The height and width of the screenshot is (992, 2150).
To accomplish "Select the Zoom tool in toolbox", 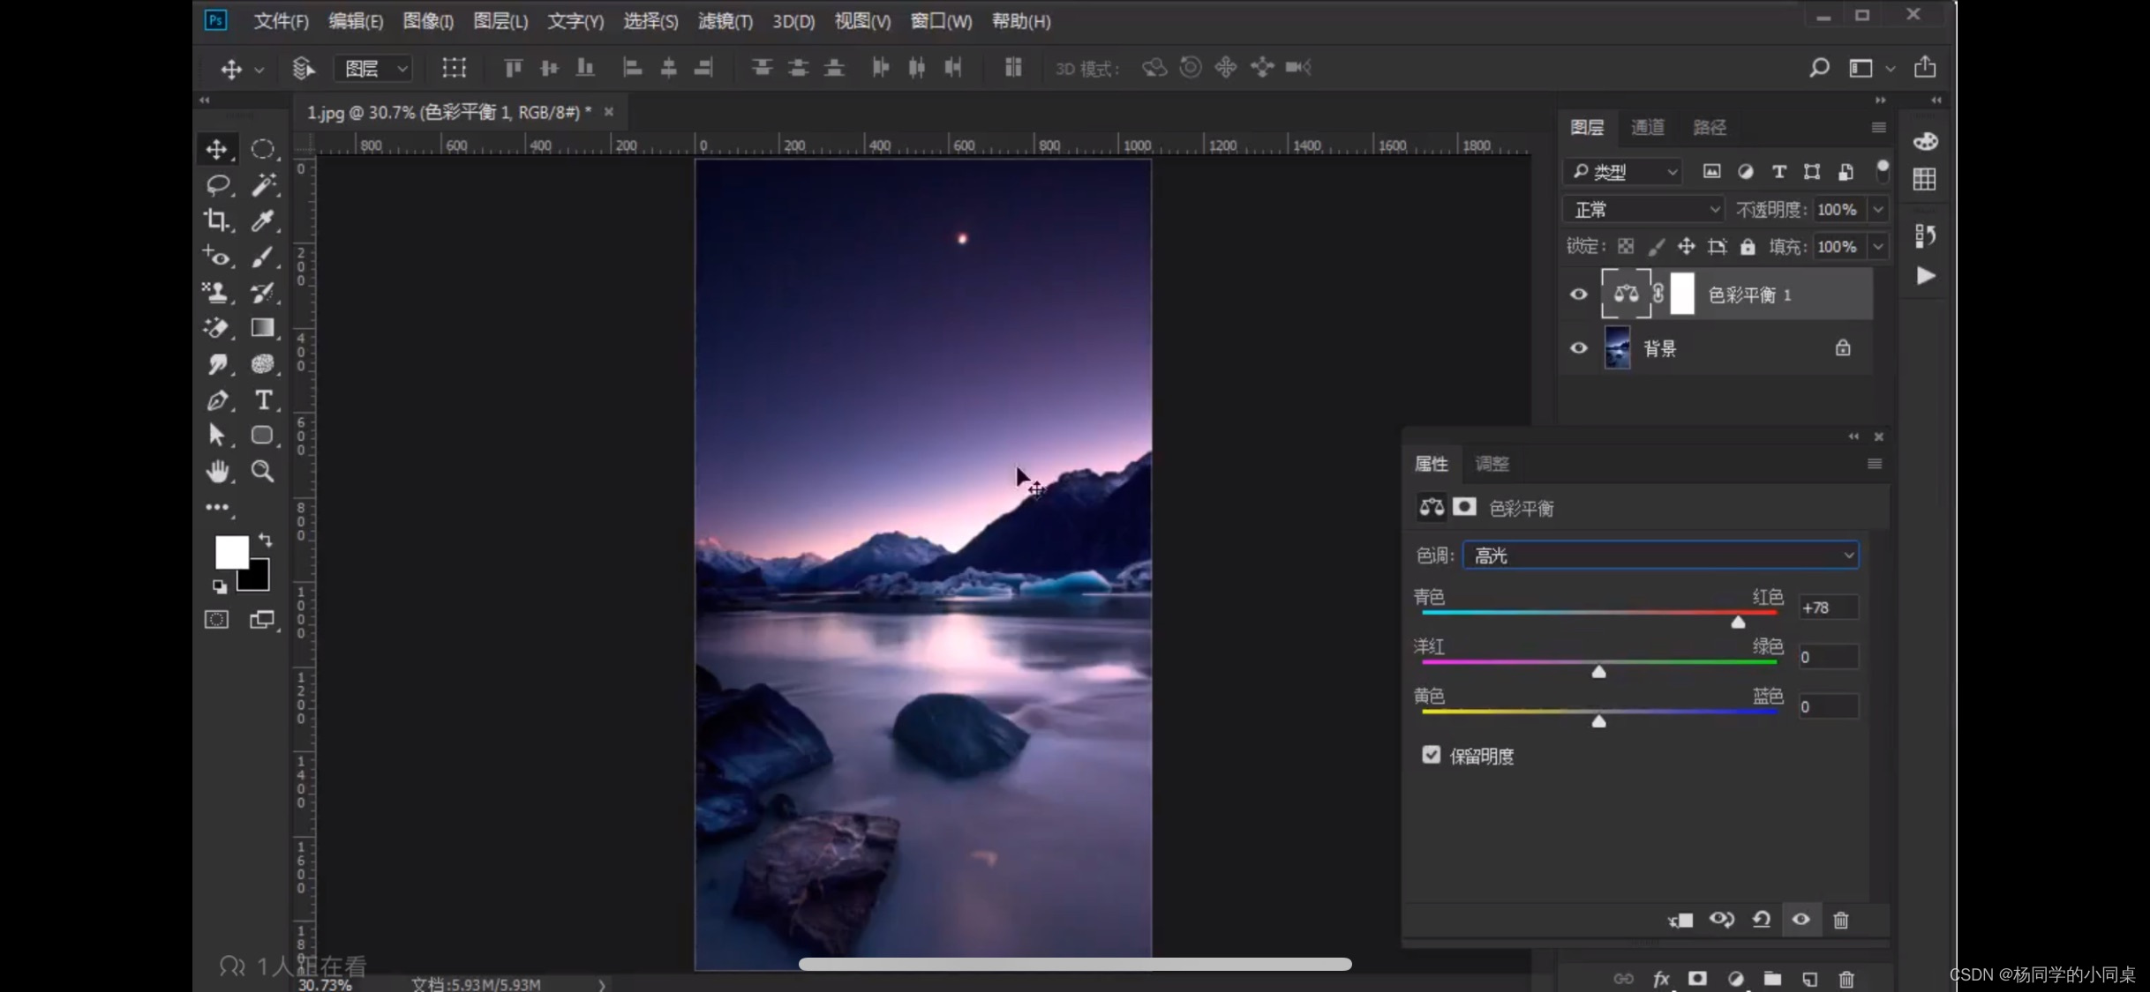I will 262,471.
